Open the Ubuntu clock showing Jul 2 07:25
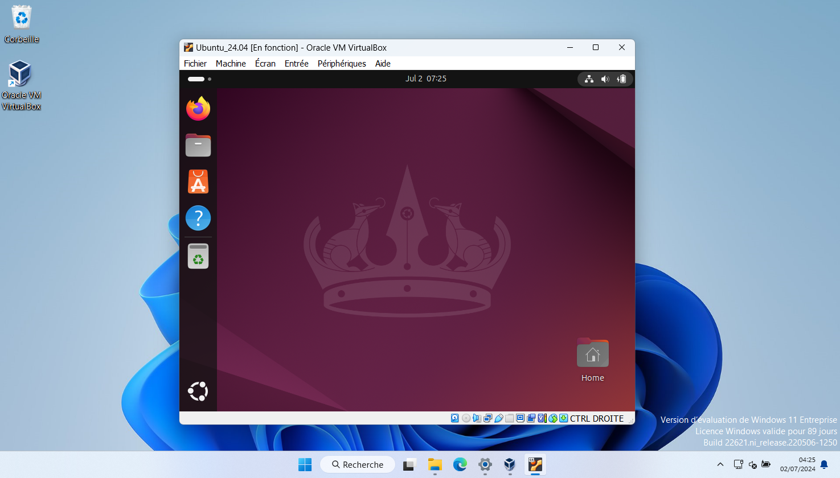Screen dimensions: 840x478 coord(426,79)
